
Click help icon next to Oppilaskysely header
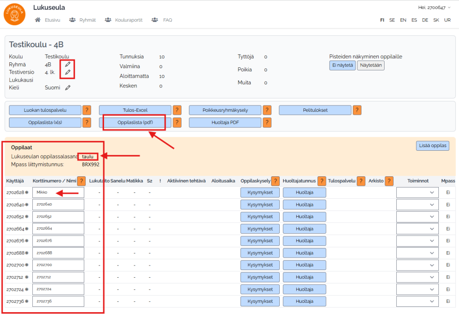pyautogui.click(x=275, y=181)
